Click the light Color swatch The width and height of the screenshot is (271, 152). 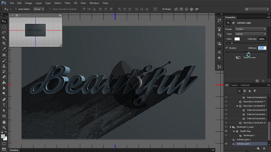237,39
